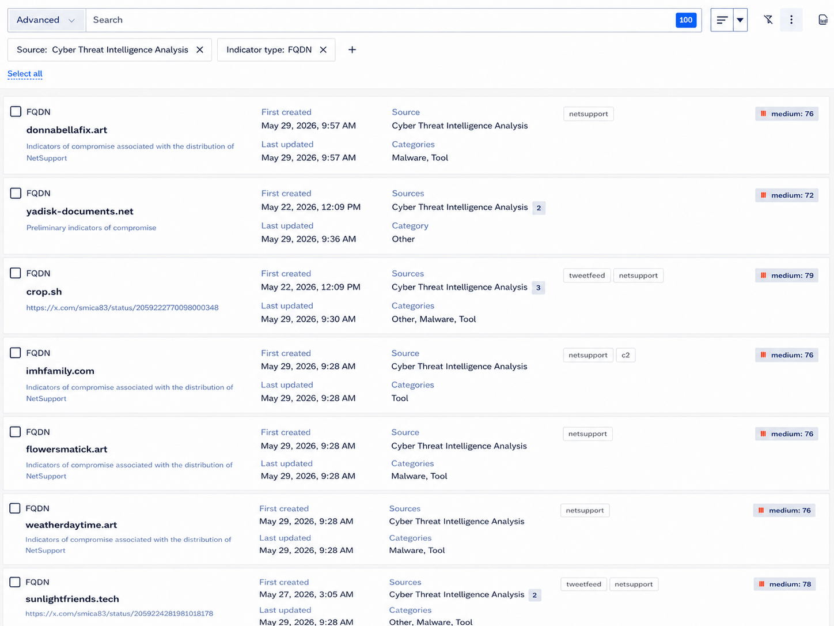Add a new filter with plus icon
The image size is (834, 626).
(352, 50)
